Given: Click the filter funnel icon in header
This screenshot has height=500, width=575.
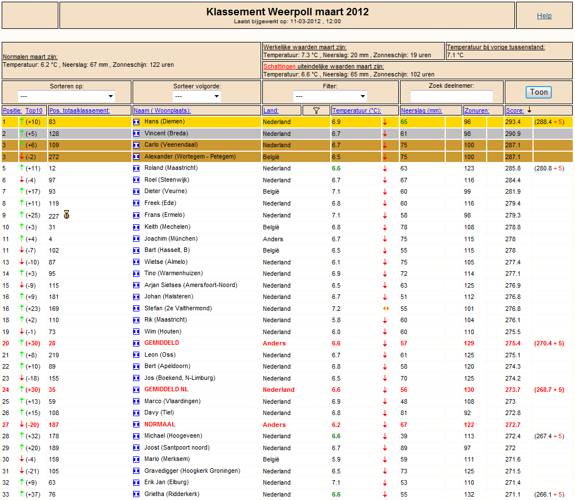Looking at the screenshot, I should point(316,110).
